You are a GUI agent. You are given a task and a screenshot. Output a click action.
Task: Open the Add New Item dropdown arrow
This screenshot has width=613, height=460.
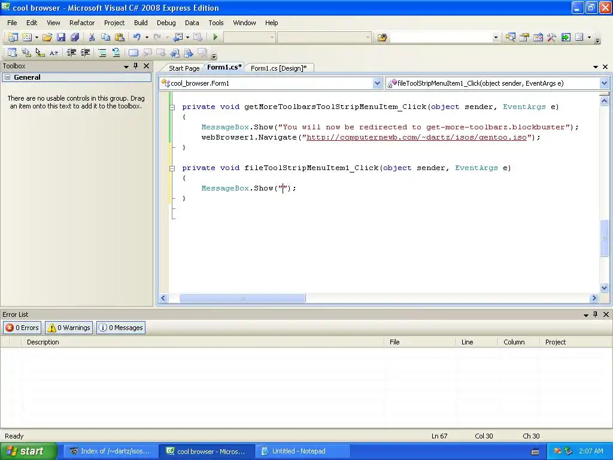pos(37,37)
